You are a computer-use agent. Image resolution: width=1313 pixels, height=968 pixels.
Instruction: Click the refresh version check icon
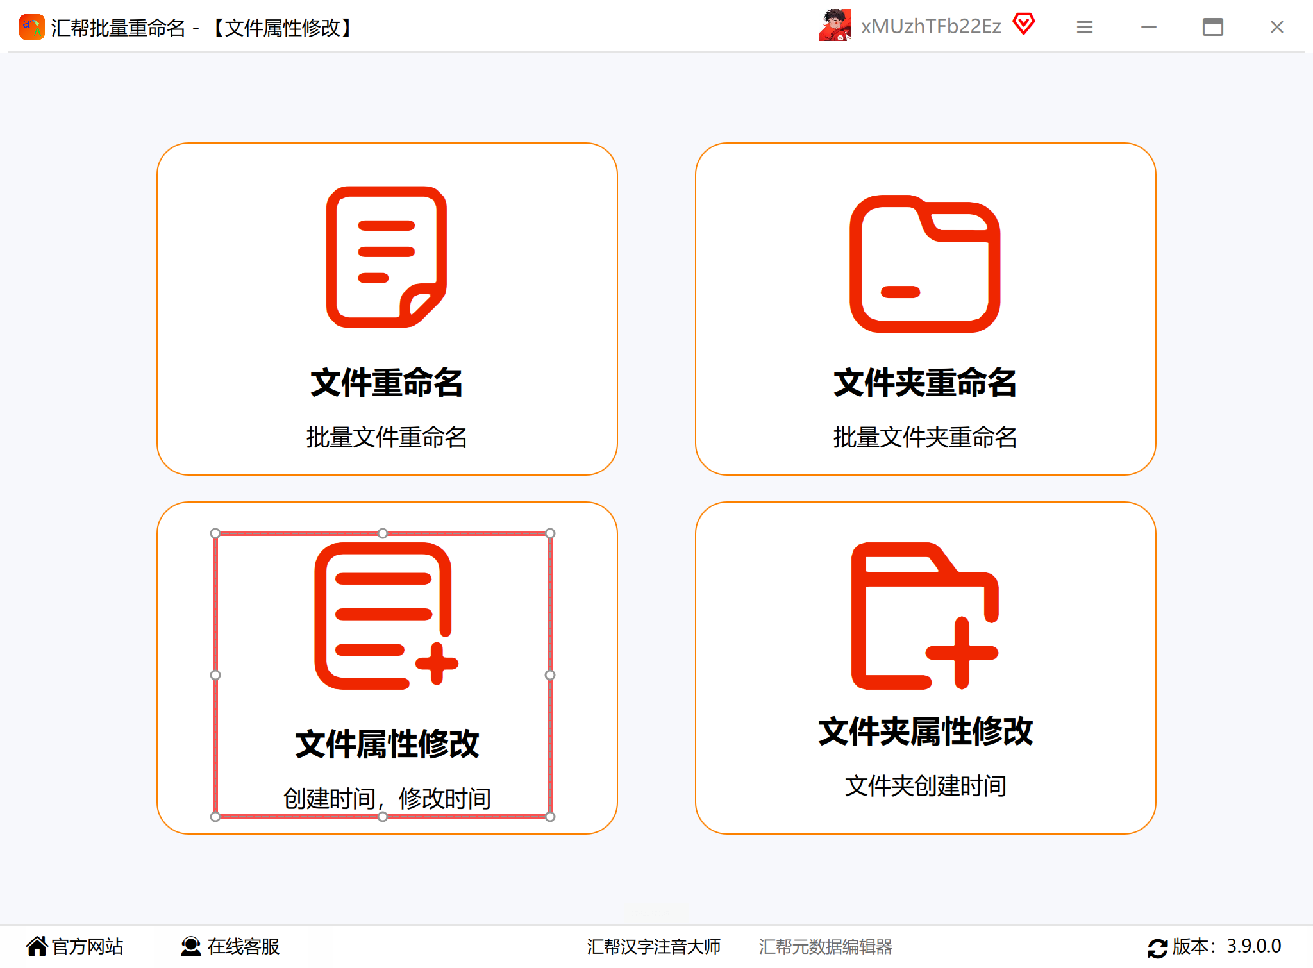(1157, 947)
